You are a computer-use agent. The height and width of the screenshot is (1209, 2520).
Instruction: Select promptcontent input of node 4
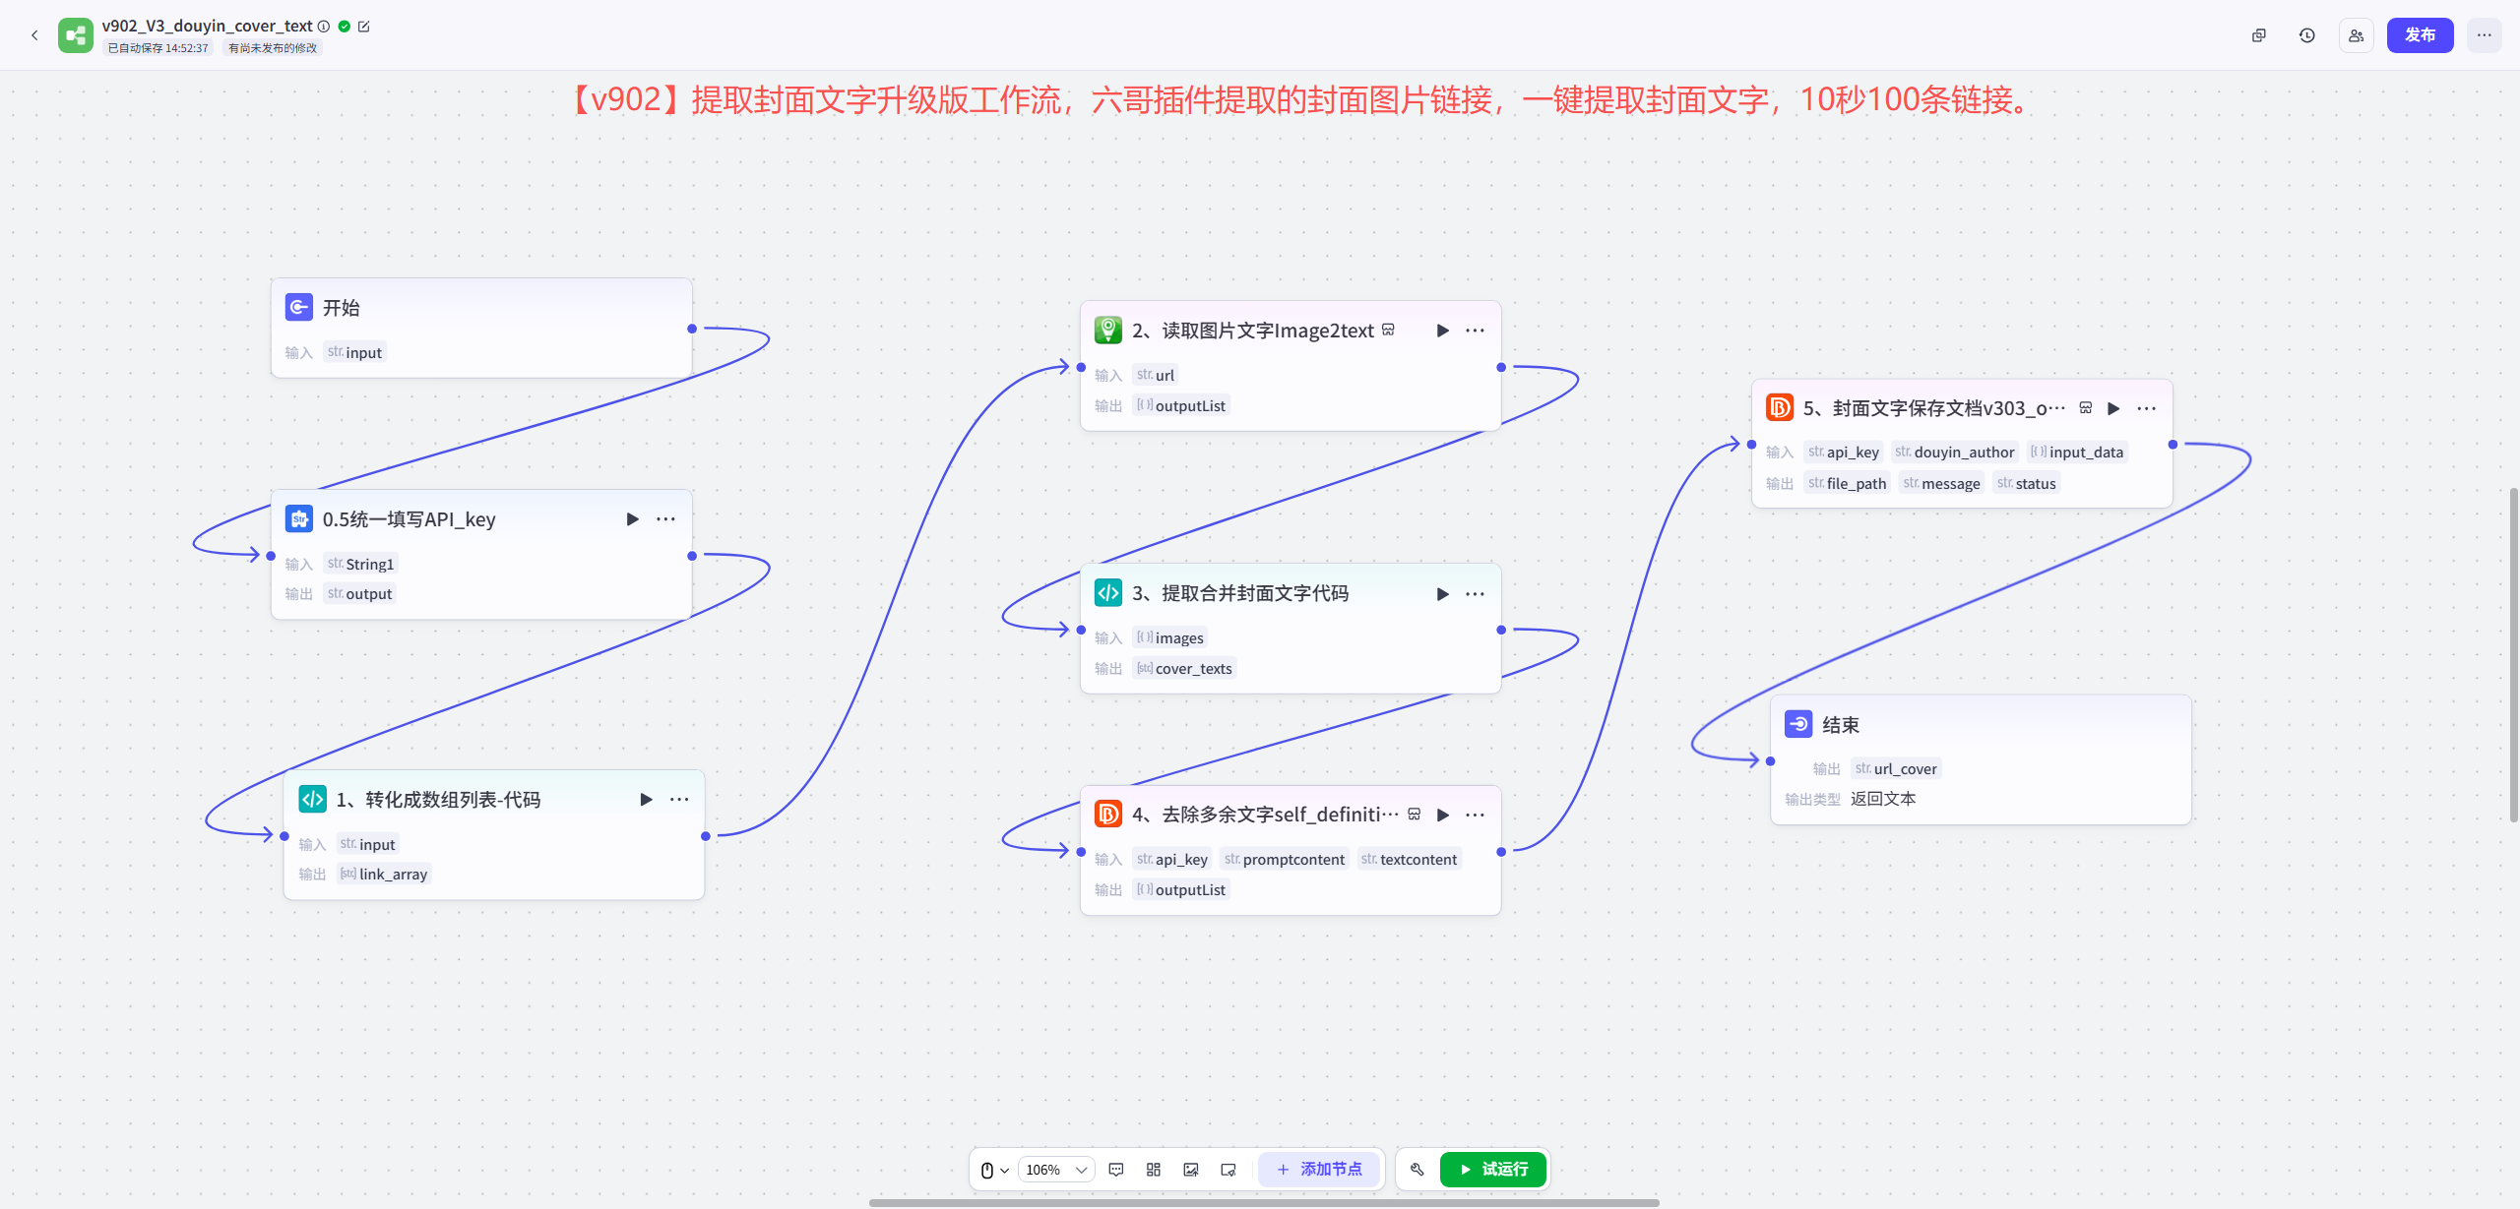click(1285, 859)
